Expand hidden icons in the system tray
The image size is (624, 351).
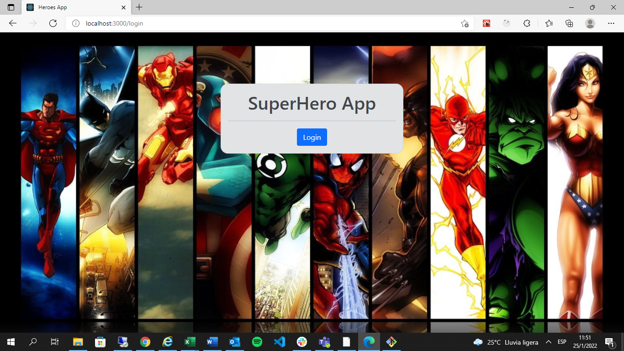[x=549, y=342]
